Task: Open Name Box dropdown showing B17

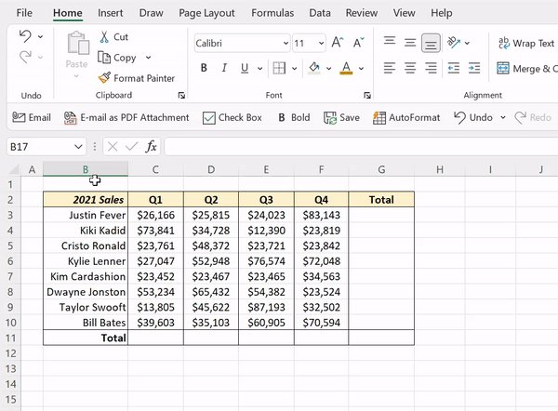Action: click(x=78, y=147)
